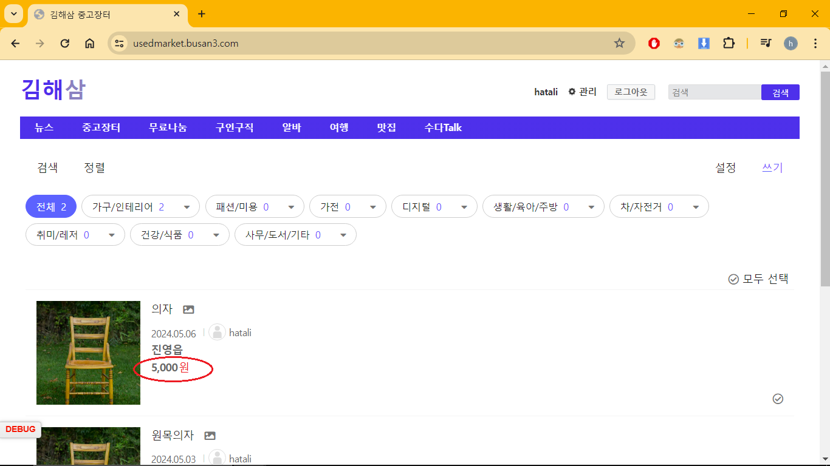
Task: Open the Chrome profile avatar 'h'
Action: click(x=791, y=43)
